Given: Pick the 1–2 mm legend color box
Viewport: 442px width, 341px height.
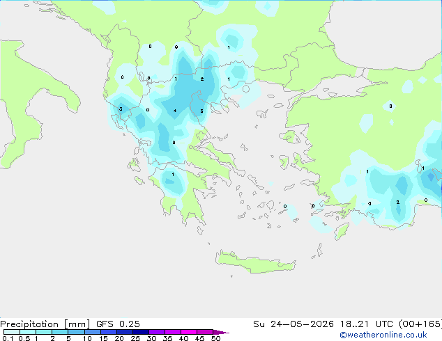Looking at the screenshot, I should (x=44, y=332).
